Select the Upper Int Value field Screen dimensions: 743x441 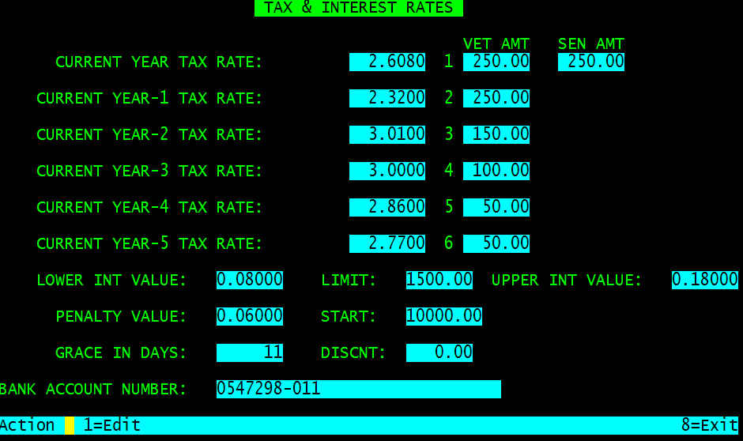704,280
